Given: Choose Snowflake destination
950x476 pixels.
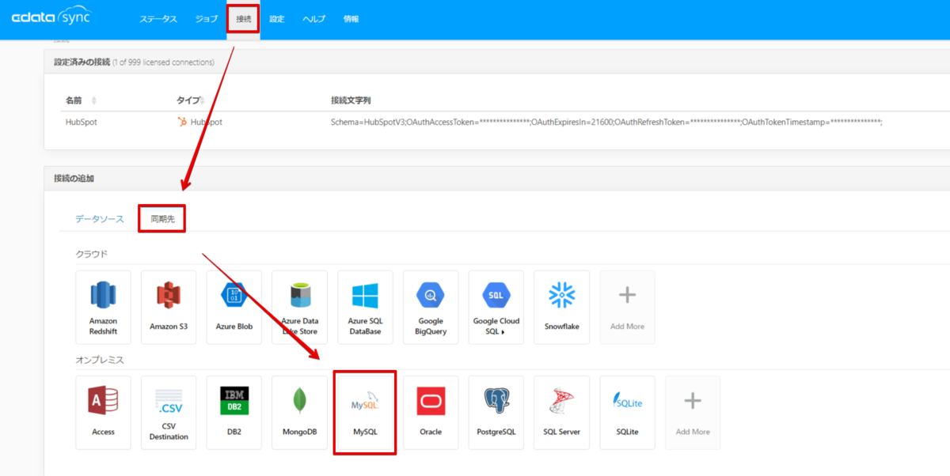Looking at the screenshot, I should (562, 307).
